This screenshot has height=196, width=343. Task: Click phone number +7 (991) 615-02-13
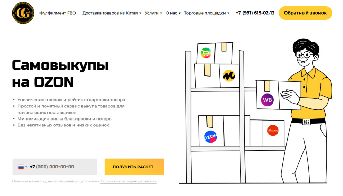point(255,13)
